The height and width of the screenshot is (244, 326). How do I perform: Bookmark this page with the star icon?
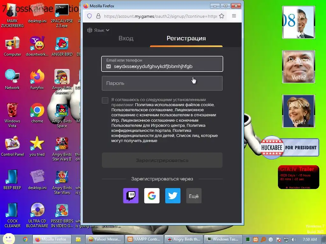pyautogui.click(x=222, y=16)
